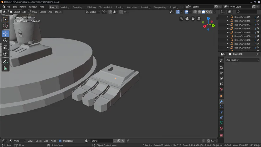Open Render properties tab
The width and height of the screenshot is (261, 147).
221,68
